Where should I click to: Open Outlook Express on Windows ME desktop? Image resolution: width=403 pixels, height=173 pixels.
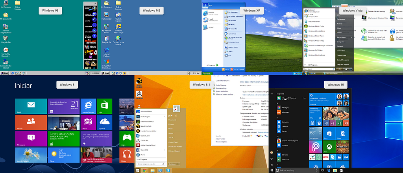(x=118, y=16)
